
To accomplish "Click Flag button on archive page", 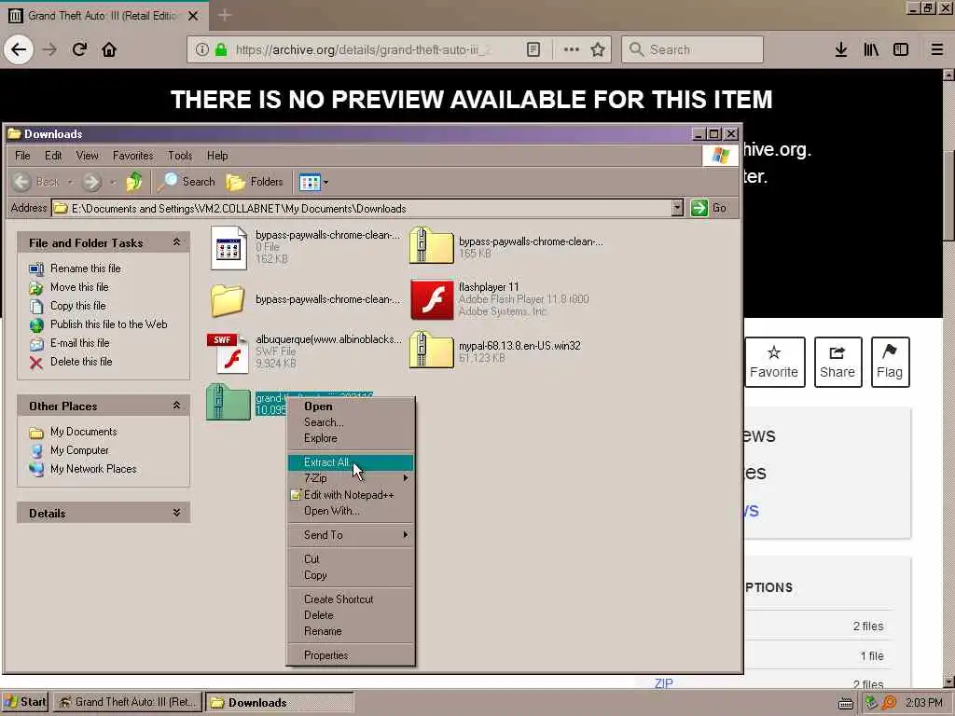I will (x=890, y=362).
